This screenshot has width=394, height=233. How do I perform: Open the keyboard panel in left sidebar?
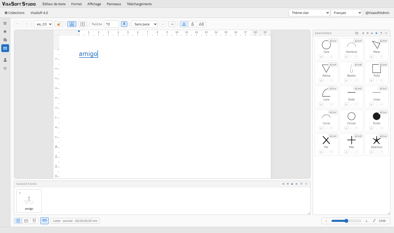coord(5,48)
